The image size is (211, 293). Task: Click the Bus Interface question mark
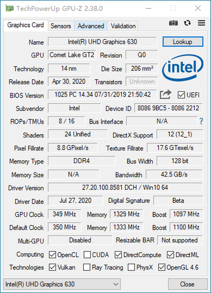pos(201,121)
